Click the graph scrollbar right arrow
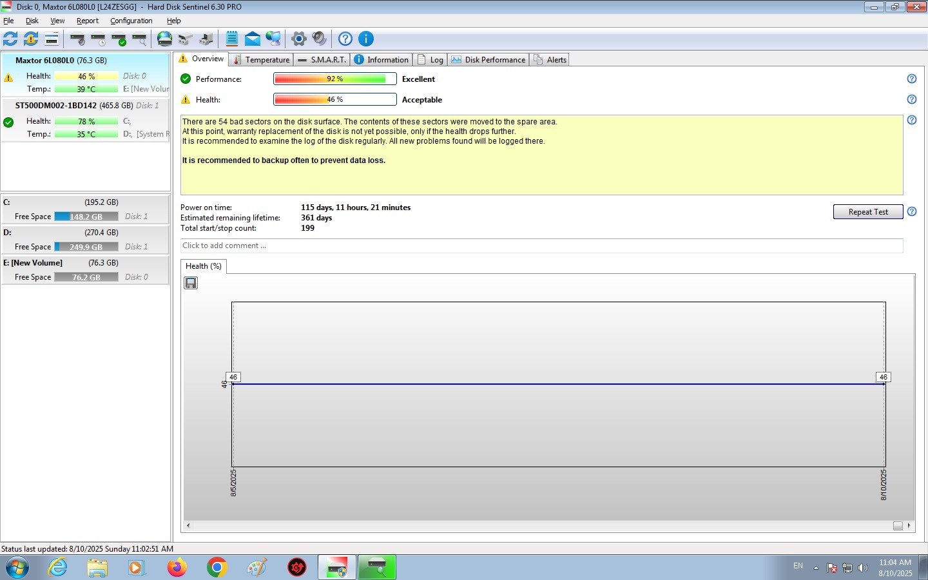This screenshot has height=580, width=928. [x=909, y=526]
